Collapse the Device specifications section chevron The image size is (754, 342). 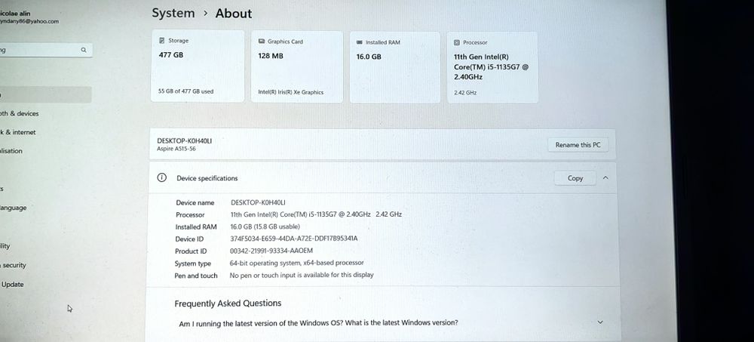coord(605,177)
